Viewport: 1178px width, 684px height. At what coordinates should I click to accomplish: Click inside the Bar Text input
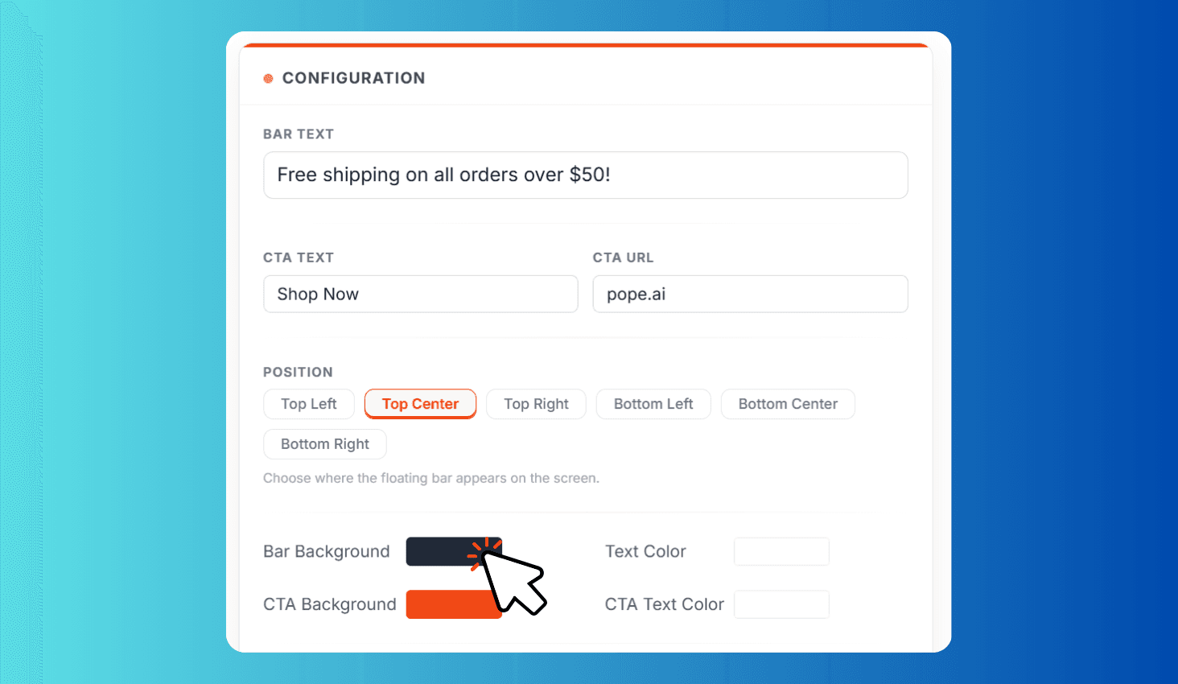586,175
